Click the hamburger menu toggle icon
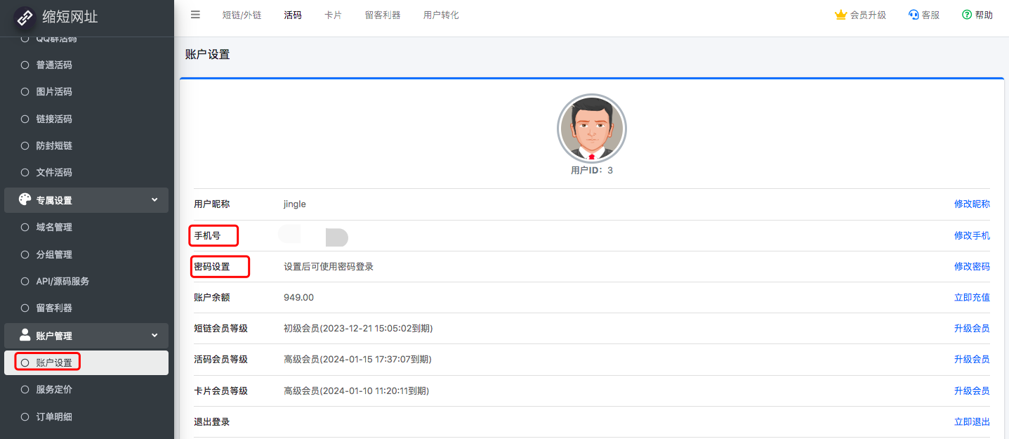This screenshot has width=1009, height=439. pyautogui.click(x=195, y=15)
